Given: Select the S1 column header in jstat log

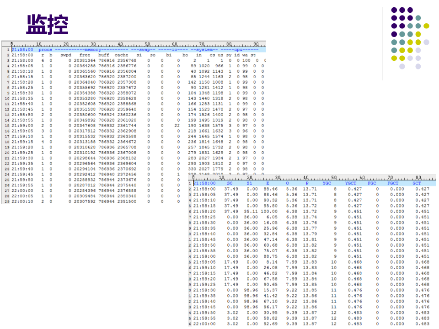Looking at the screenshot, I should pos(250,183).
